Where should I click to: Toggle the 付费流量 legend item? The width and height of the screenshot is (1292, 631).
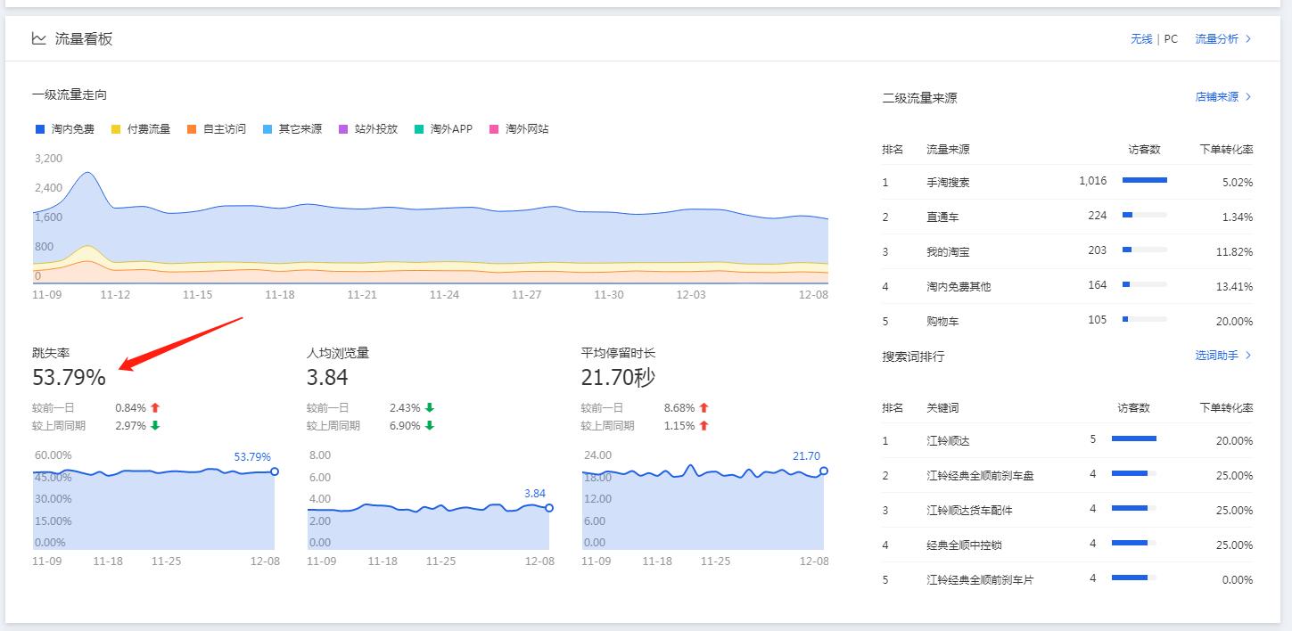coord(140,128)
